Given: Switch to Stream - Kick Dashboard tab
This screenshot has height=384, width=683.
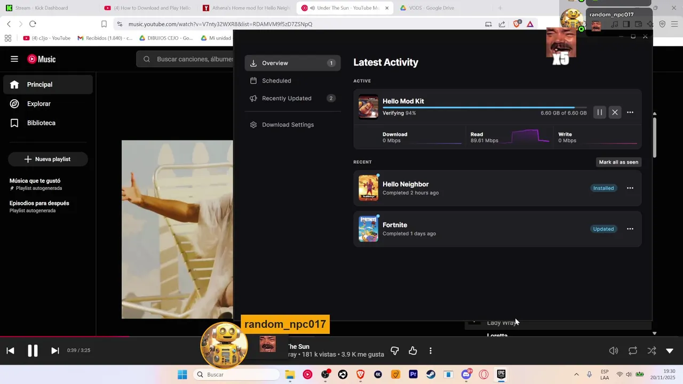Looking at the screenshot, I should [48, 8].
